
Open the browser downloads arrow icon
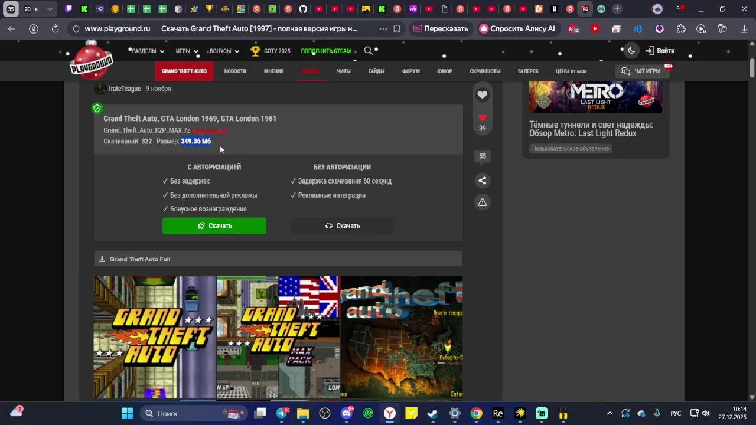744,28
